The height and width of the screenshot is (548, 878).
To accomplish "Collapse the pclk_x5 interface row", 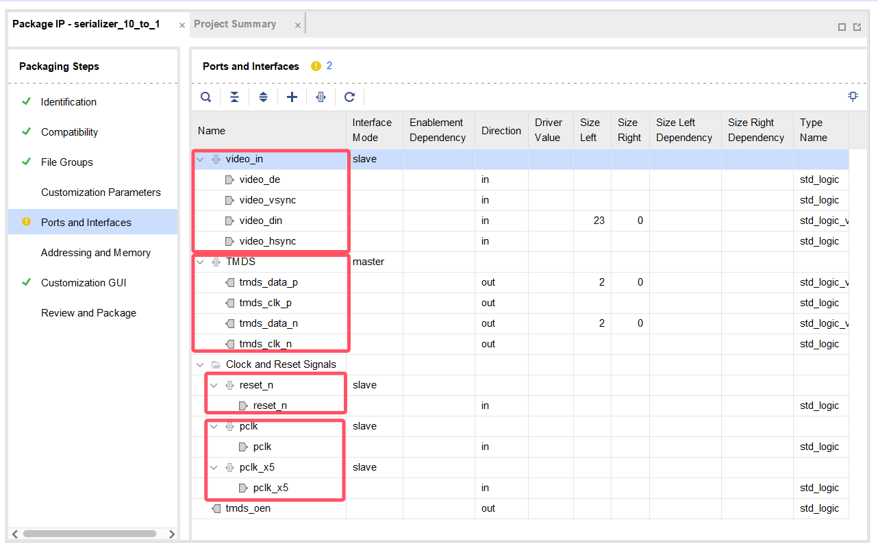I will (214, 467).
